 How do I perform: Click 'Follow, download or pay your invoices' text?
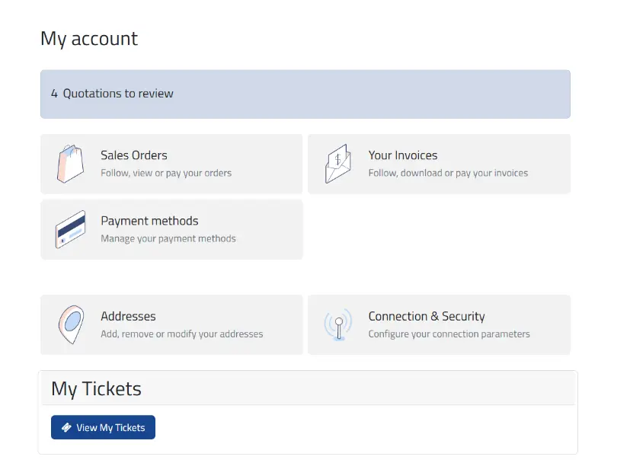coord(448,173)
